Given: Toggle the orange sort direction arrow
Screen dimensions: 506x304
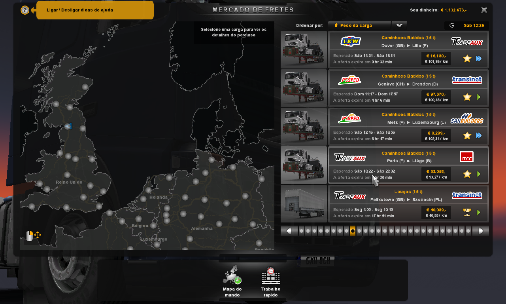Looking at the screenshot, I should click(x=336, y=25).
